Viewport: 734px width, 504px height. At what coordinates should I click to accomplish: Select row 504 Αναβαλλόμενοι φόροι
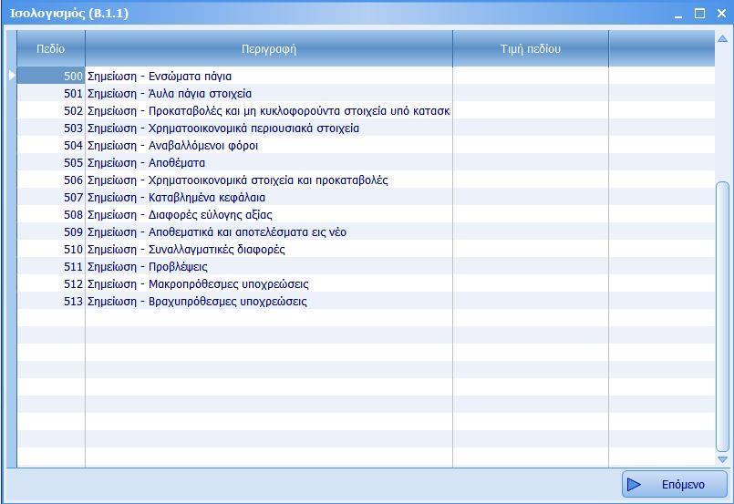pyautogui.click(x=366, y=145)
